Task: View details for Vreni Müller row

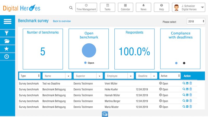Action: [184, 83]
